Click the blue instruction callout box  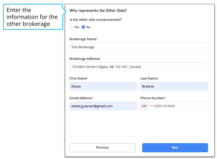(x=33, y=17)
